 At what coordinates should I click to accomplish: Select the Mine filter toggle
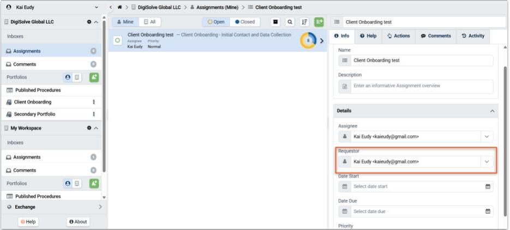[x=125, y=22]
